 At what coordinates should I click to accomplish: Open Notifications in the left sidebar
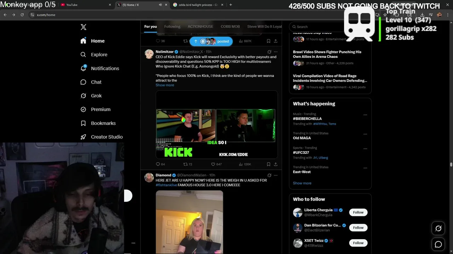(100, 68)
